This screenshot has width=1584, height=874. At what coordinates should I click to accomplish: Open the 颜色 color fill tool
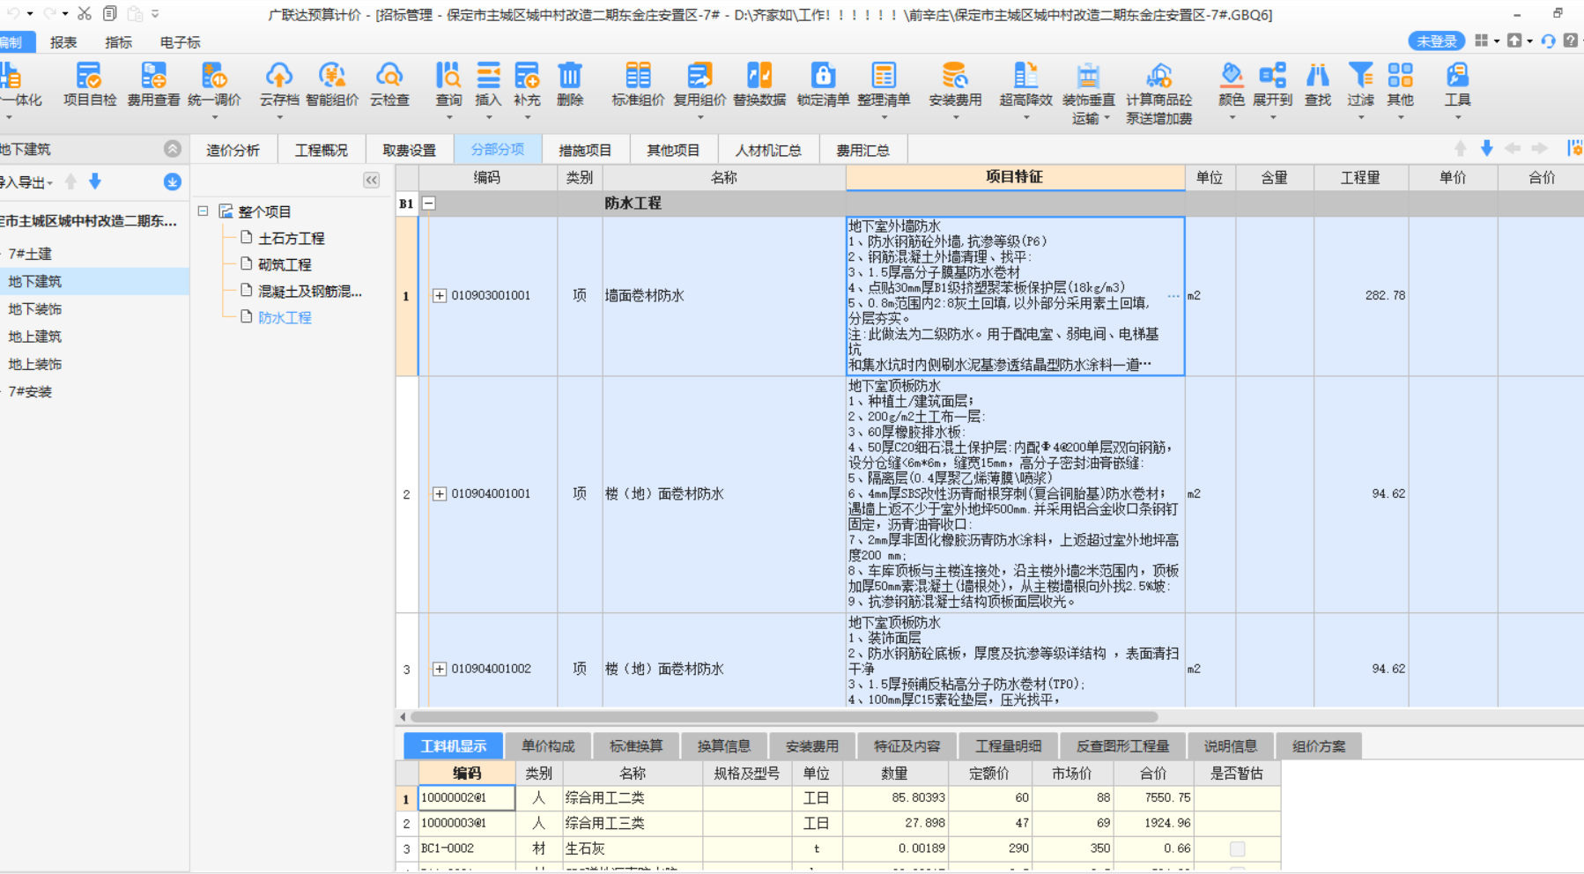[x=1232, y=85]
